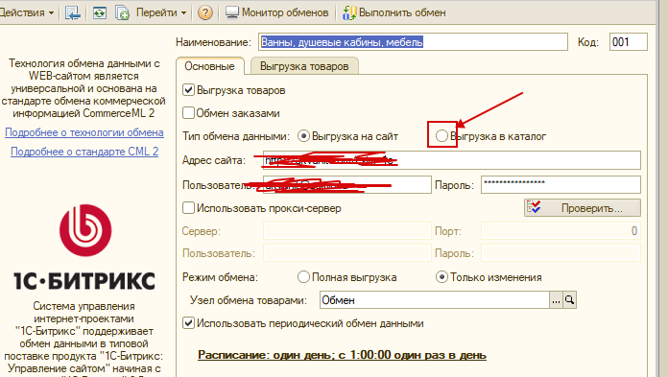This screenshot has height=377, width=668.
Task: Open the Перейти dropdown menu
Action: (x=161, y=12)
